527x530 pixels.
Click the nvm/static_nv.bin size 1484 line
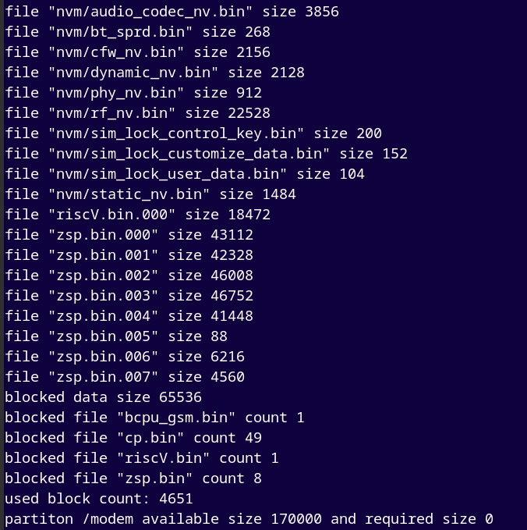click(x=150, y=194)
